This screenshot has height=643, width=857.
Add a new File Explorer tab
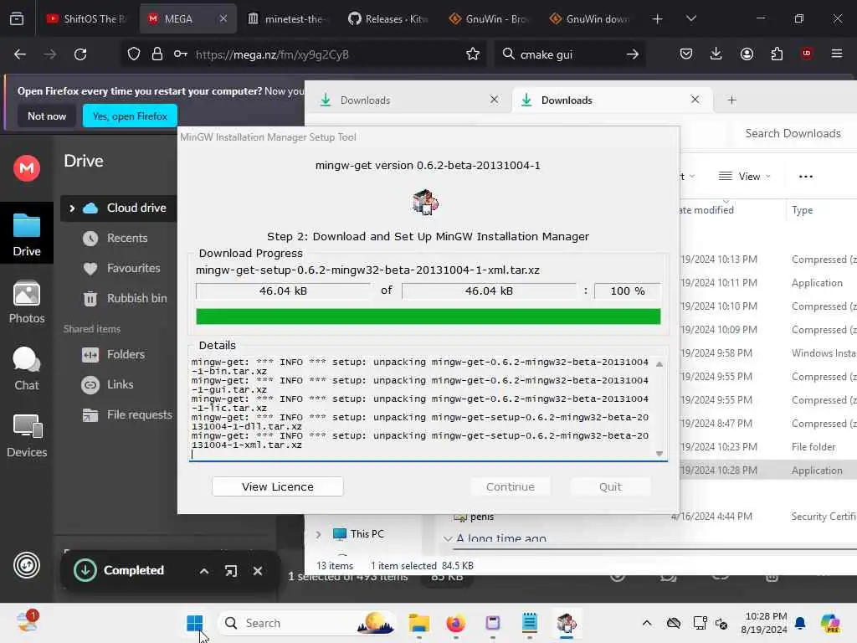coord(731,100)
